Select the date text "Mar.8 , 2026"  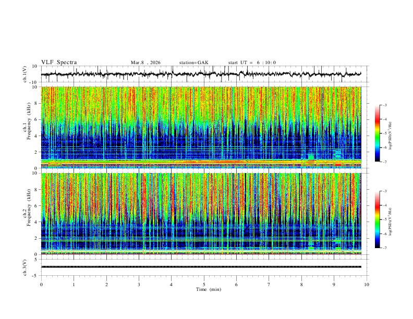145,63
